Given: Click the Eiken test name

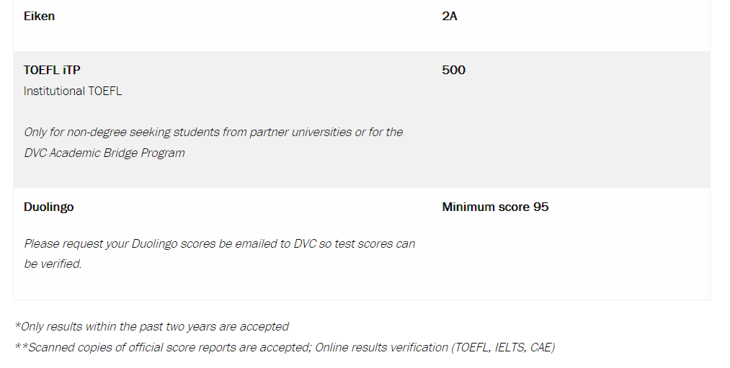Looking at the screenshot, I should point(39,17).
